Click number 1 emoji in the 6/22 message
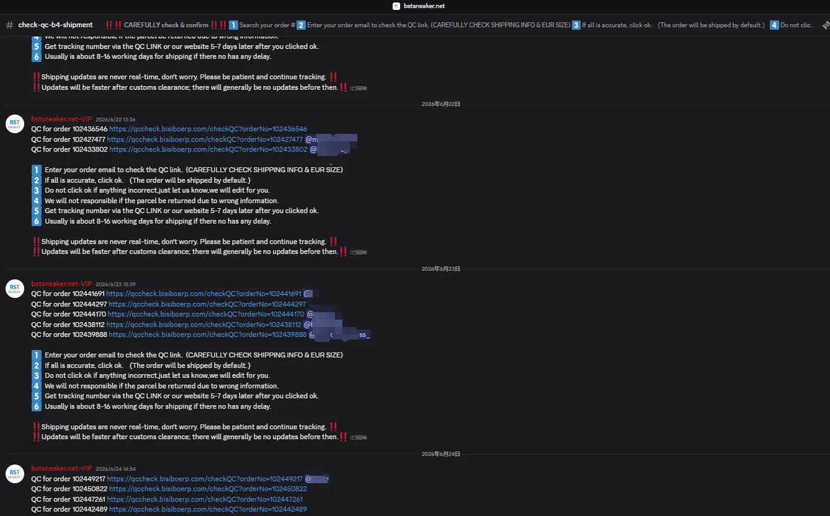 click(37, 170)
